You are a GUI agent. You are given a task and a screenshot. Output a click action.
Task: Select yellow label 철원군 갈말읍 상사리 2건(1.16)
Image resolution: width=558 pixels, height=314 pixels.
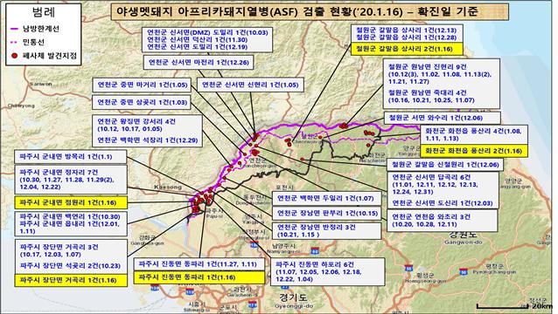tap(407, 49)
